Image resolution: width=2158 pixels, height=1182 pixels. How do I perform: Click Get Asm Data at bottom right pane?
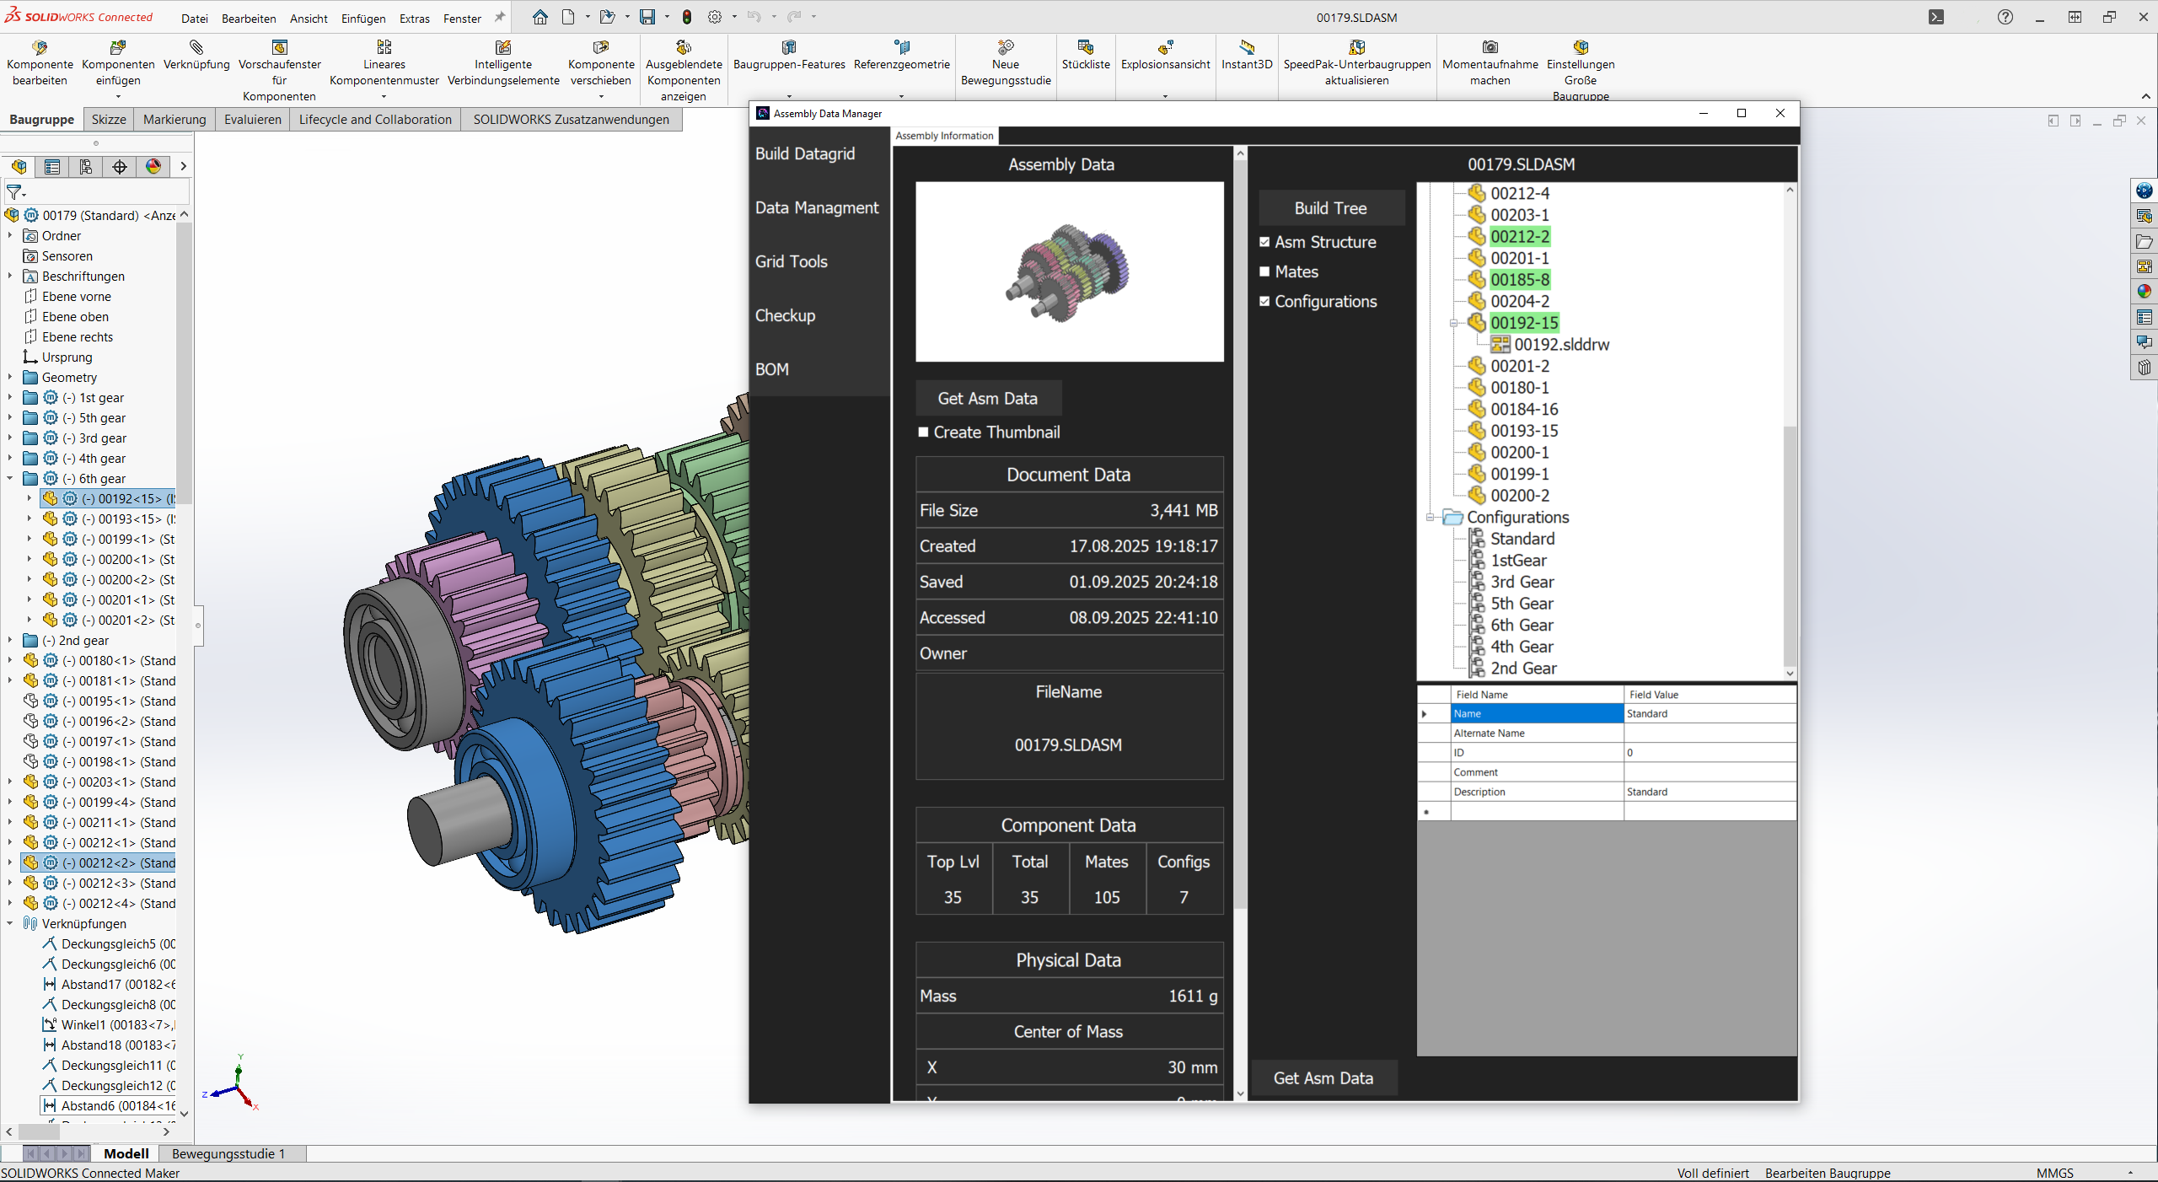click(1323, 1078)
